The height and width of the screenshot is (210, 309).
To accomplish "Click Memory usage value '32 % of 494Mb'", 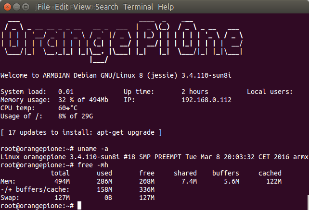I will (83, 100).
